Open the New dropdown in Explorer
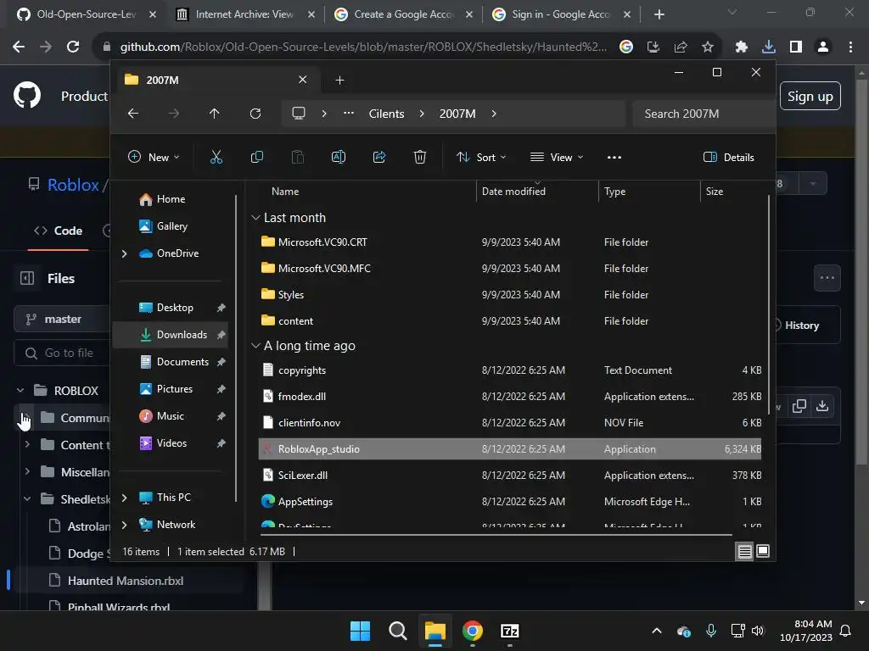 click(154, 157)
